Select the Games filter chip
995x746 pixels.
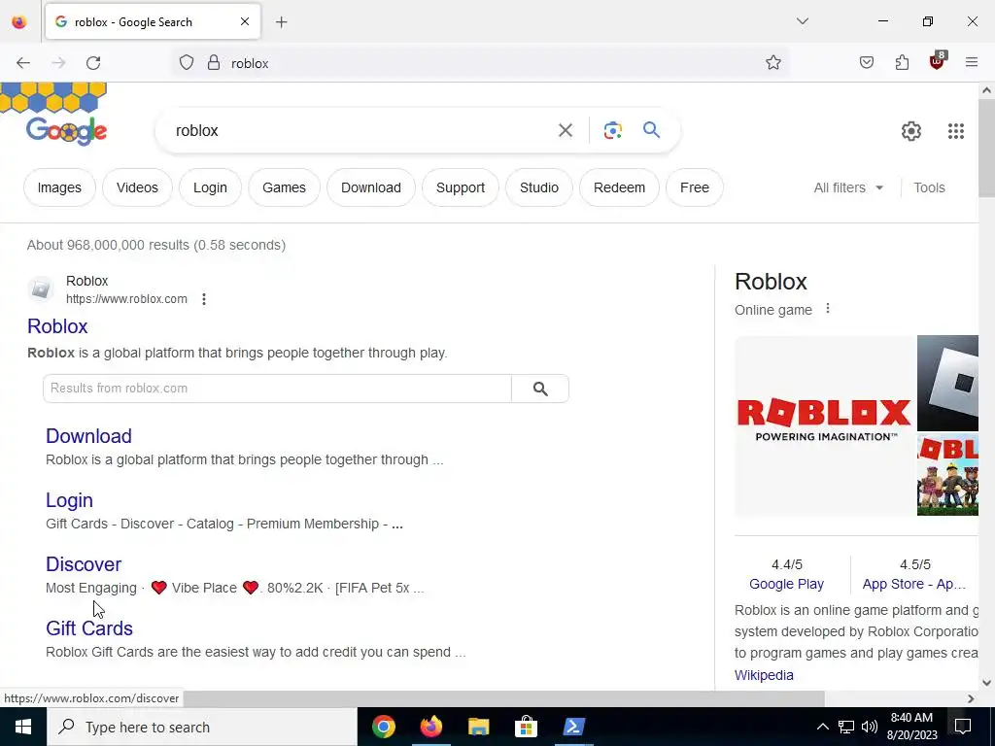[285, 187]
